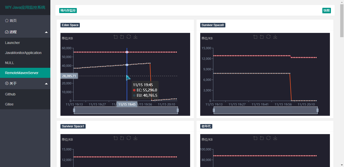Click the 快照 snapshot button
344x167 pixels.
(327, 11)
